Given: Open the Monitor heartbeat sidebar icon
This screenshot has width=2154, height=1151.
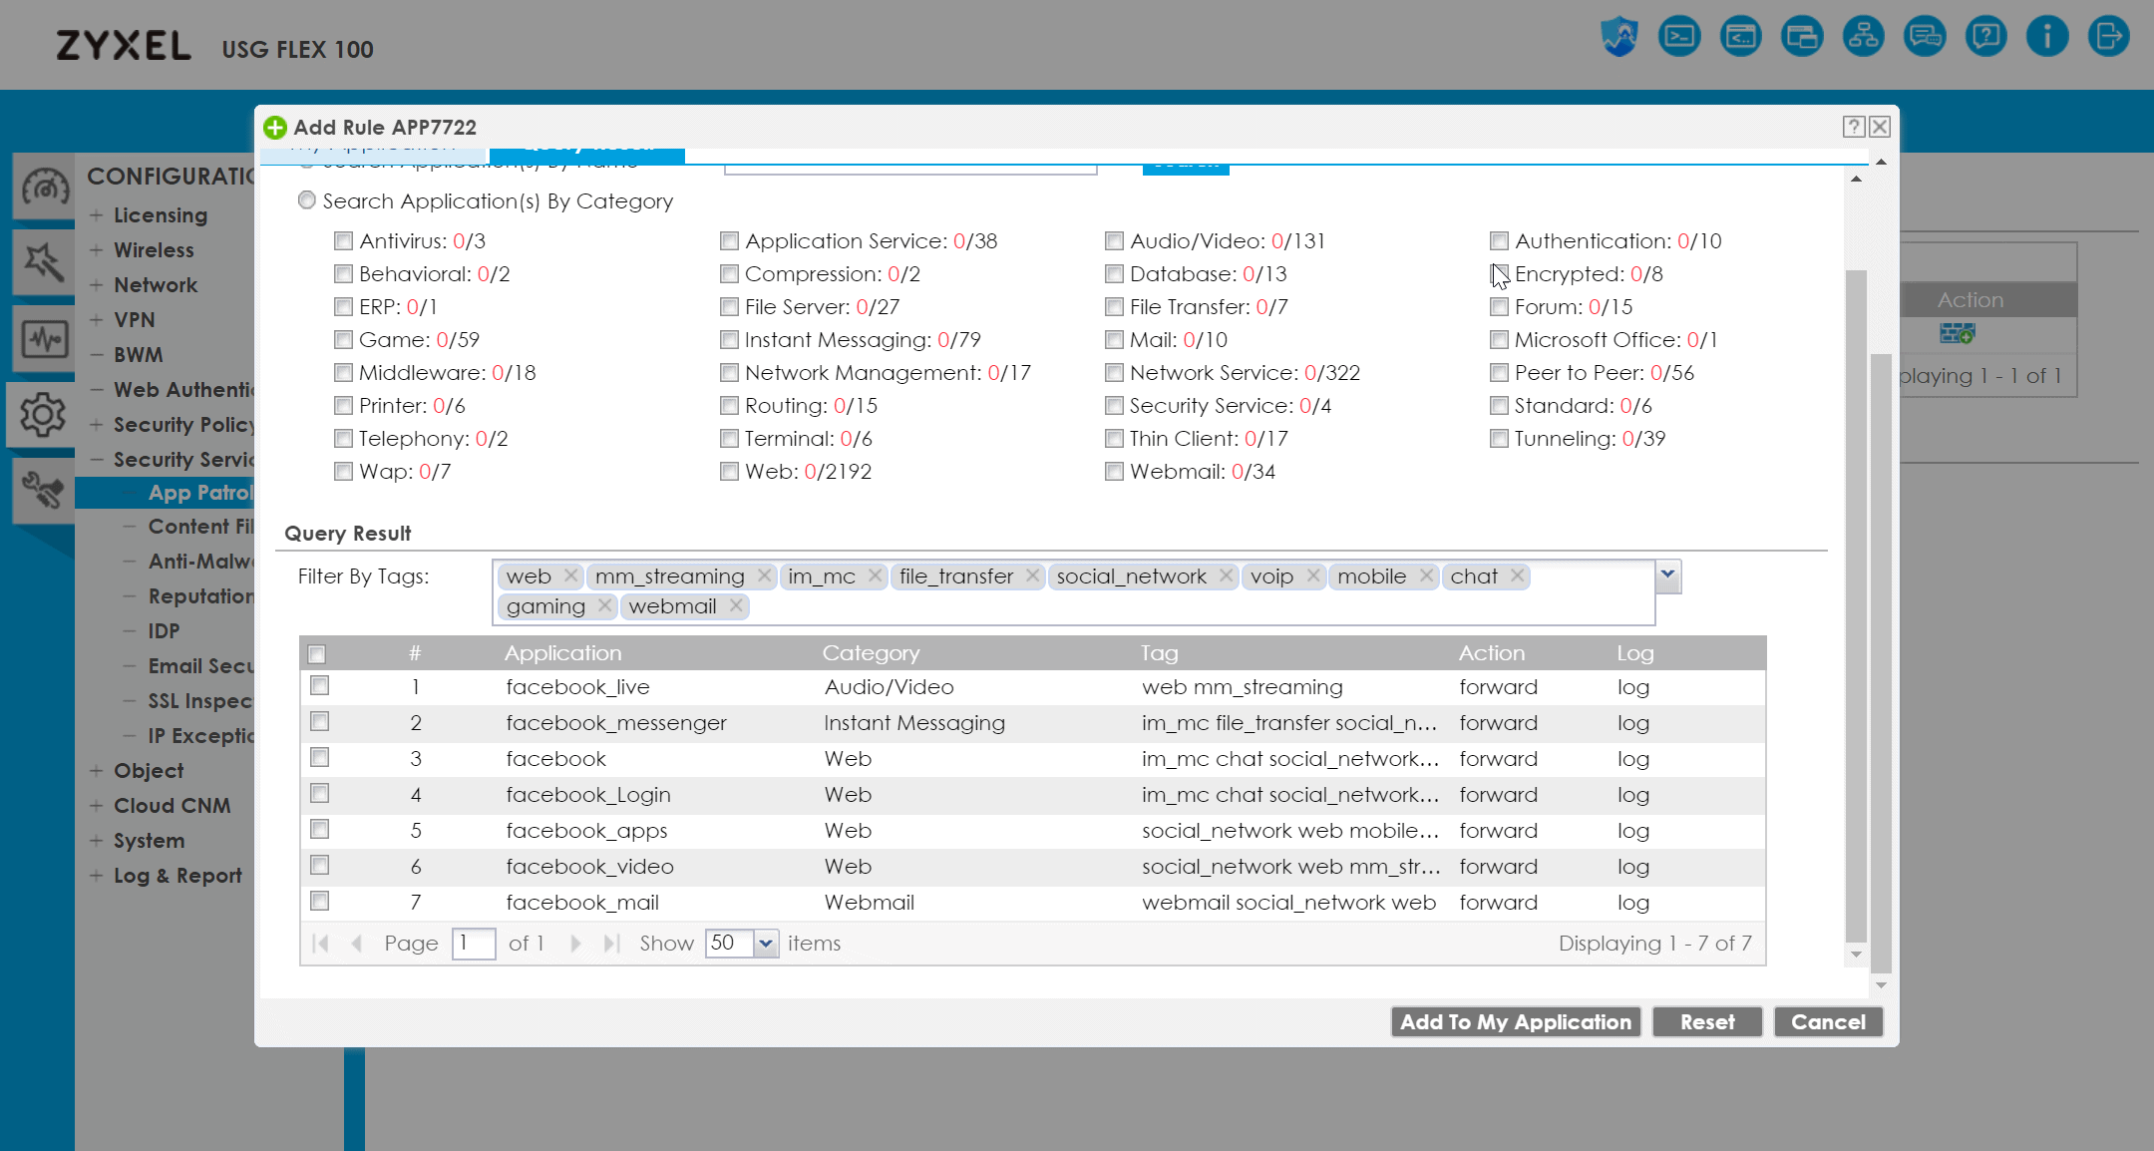Looking at the screenshot, I should tap(44, 339).
